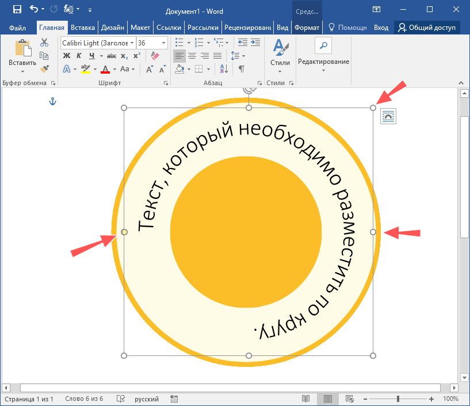
Task: Cut selection with the scissors icon
Action: (x=44, y=43)
